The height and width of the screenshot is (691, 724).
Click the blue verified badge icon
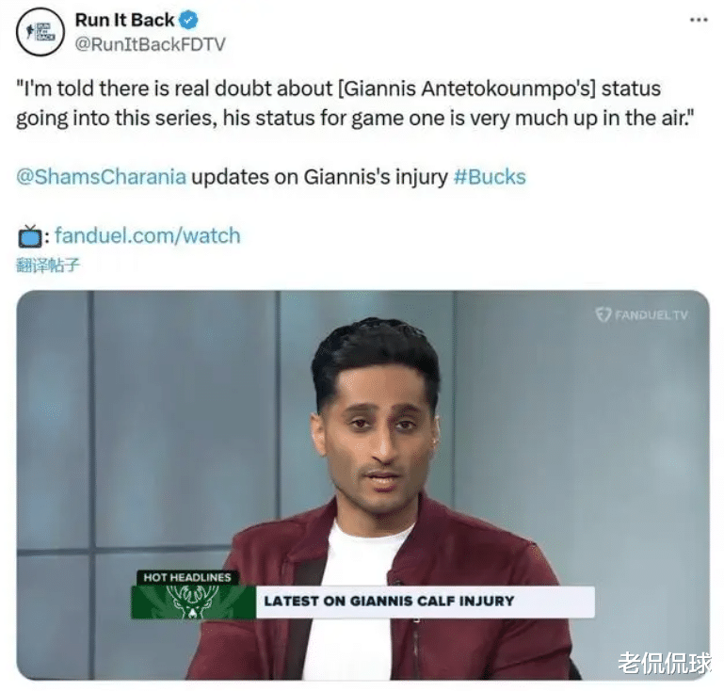(188, 21)
